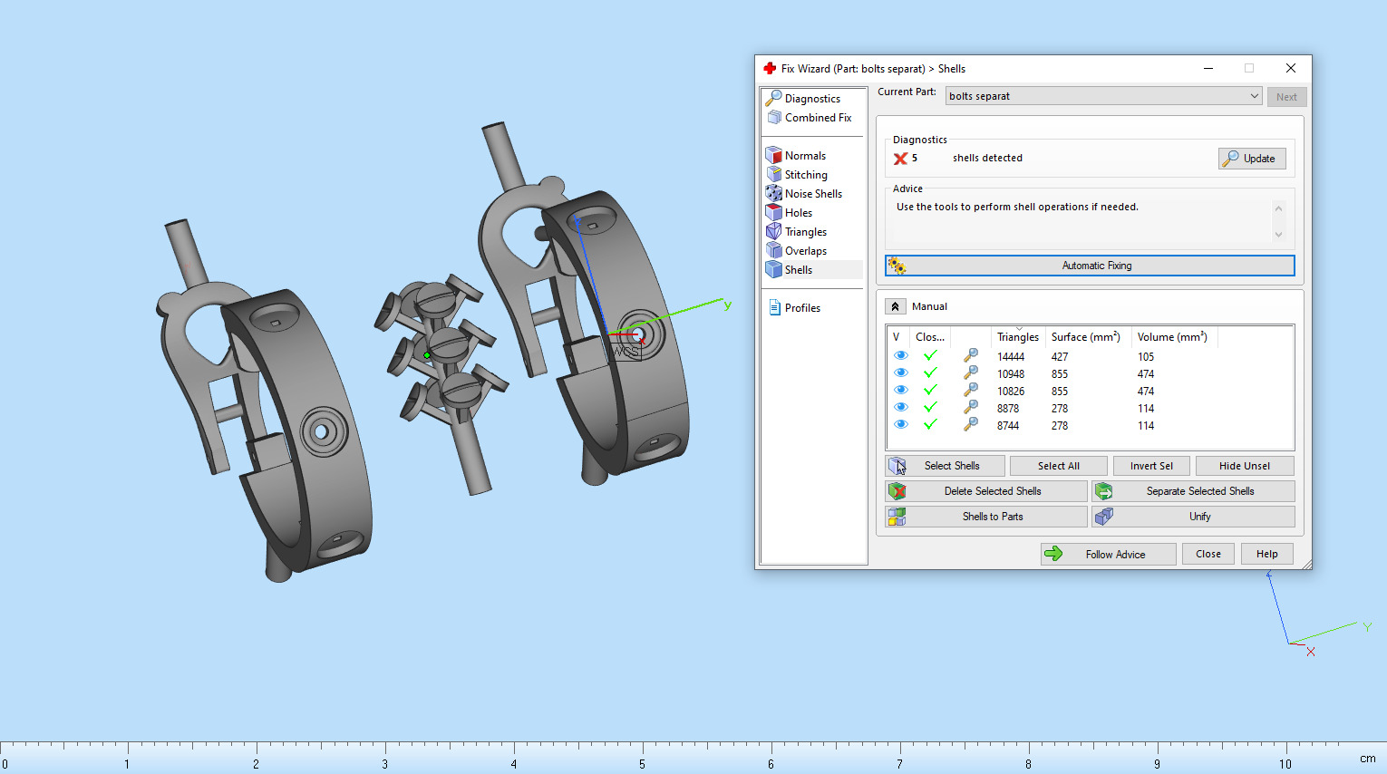Select the row with 10826 triangles
Screen dimensions: 1387x774
(x=1090, y=391)
